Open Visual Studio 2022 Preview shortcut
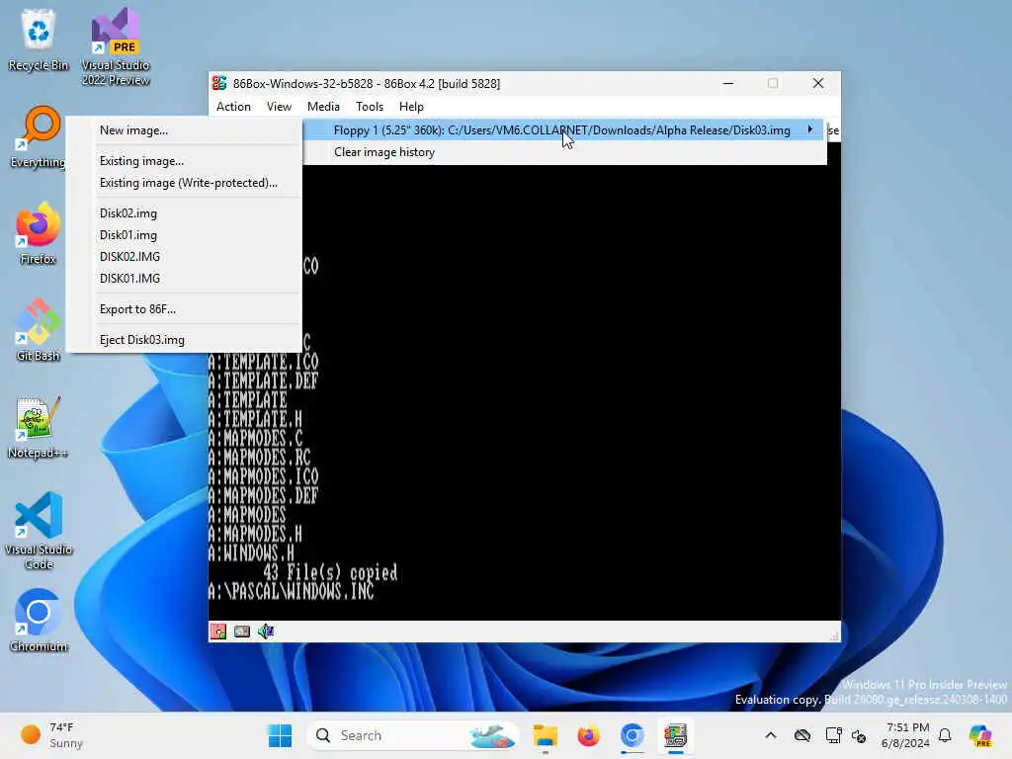1012x759 pixels. (x=116, y=47)
